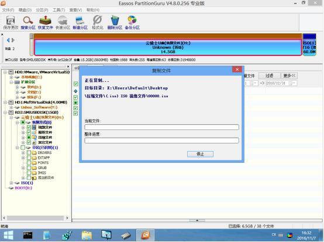Click the 当前文件 progress bar
324x242 pixels.
(161, 127)
